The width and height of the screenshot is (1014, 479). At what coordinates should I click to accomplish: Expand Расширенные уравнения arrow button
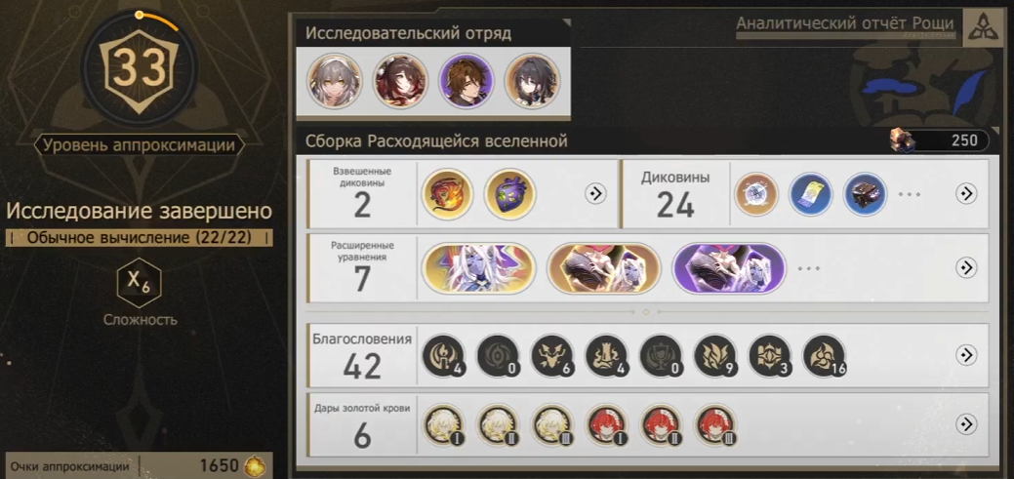click(966, 267)
